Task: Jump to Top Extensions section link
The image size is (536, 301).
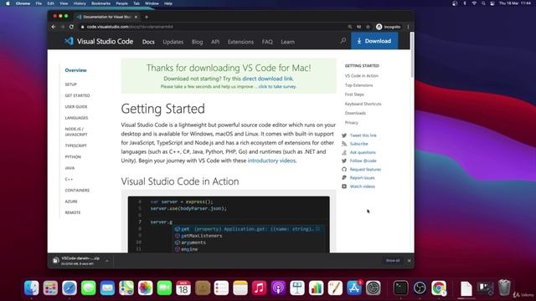Action: pyautogui.click(x=358, y=85)
